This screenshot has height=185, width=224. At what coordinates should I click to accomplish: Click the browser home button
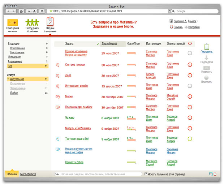pos(21,11)
